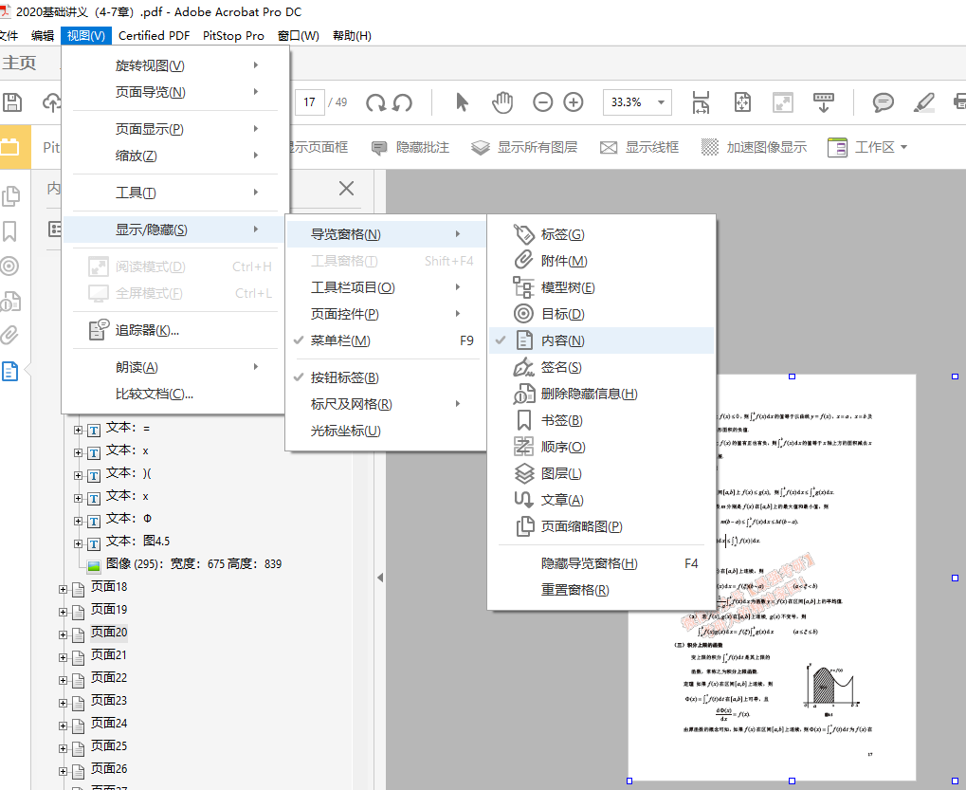Open the 编辑 menu
This screenshot has width=966, height=790.
(x=43, y=35)
